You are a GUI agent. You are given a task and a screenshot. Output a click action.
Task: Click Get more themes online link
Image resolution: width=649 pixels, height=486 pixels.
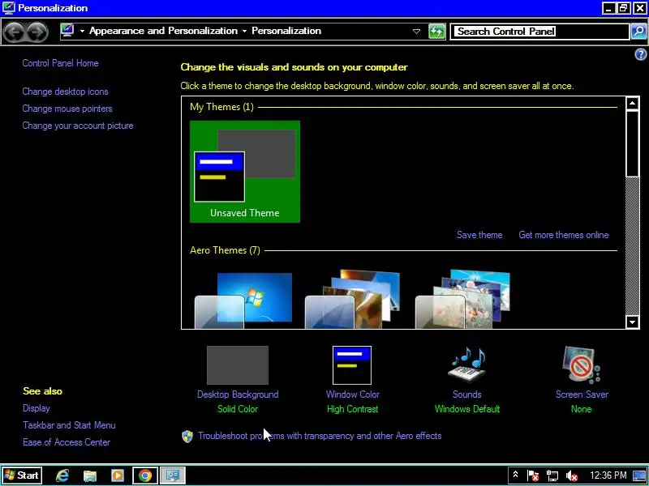tap(564, 235)
